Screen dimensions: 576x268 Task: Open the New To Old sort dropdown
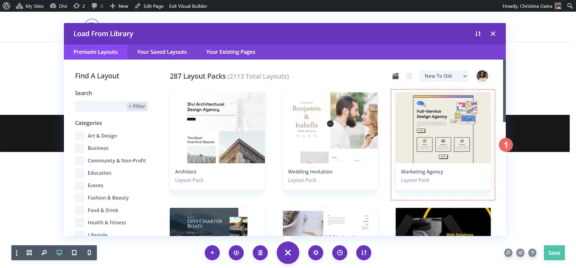coord(444,76)
